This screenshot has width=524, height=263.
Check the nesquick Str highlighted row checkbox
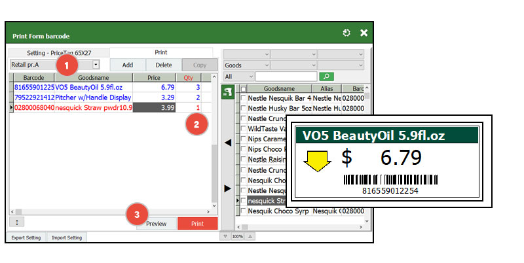tap(243, 201)
